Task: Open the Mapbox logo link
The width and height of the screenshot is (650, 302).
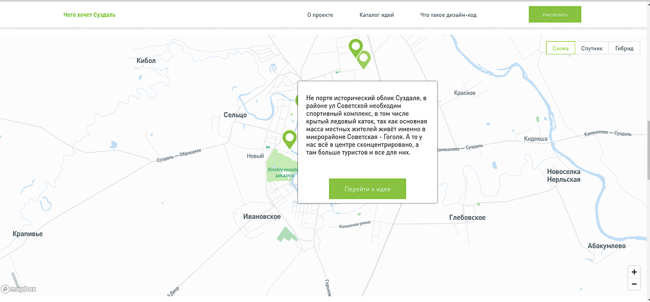Action: coord(18,289)
